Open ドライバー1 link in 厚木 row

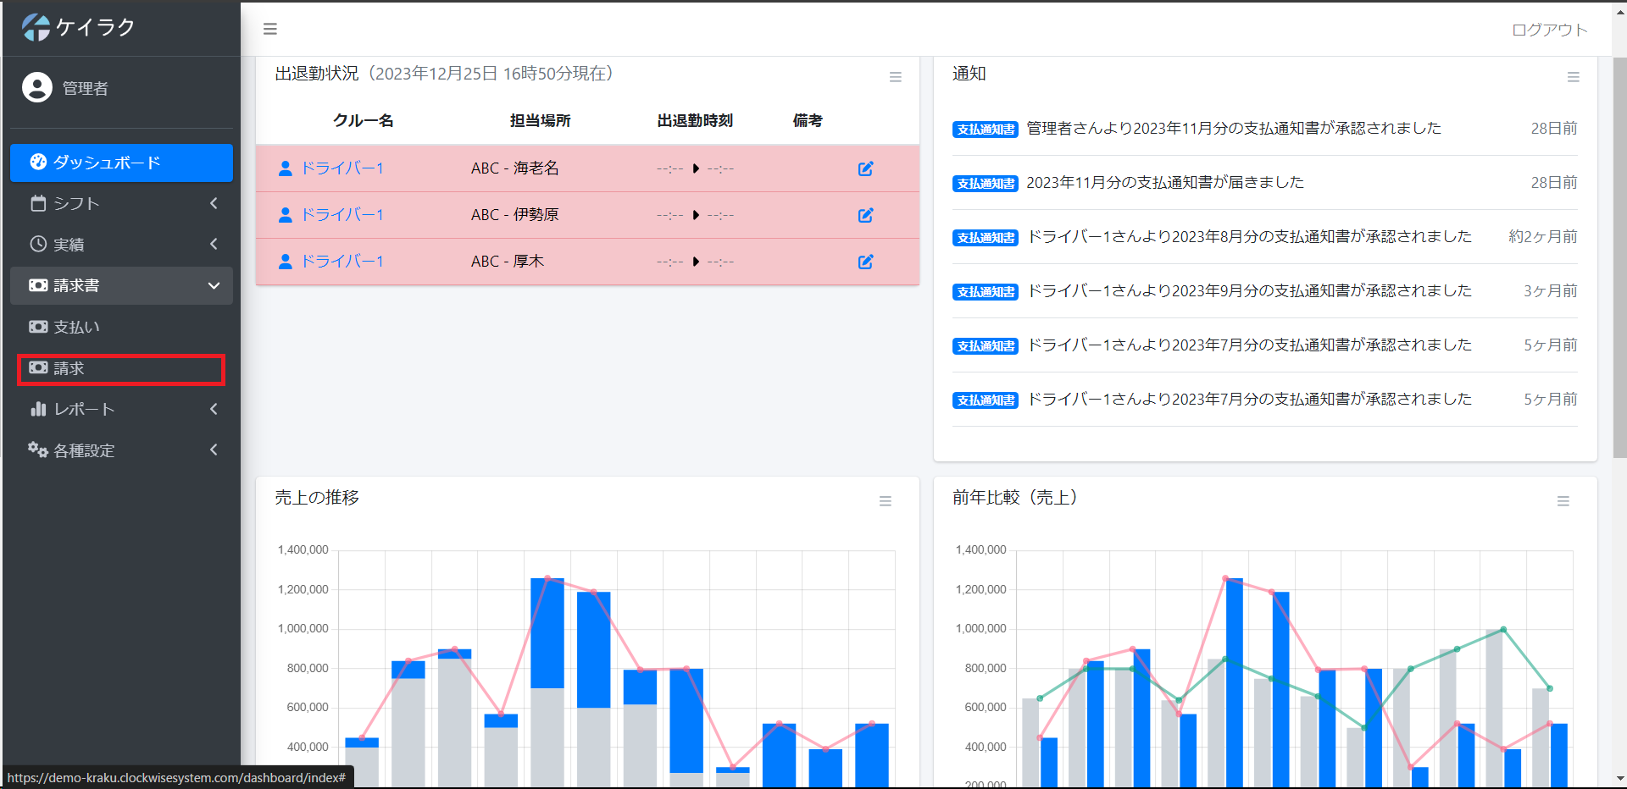click(x=342, y=262)
